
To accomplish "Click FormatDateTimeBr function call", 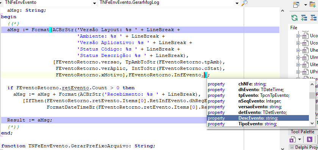I will 71,107.
